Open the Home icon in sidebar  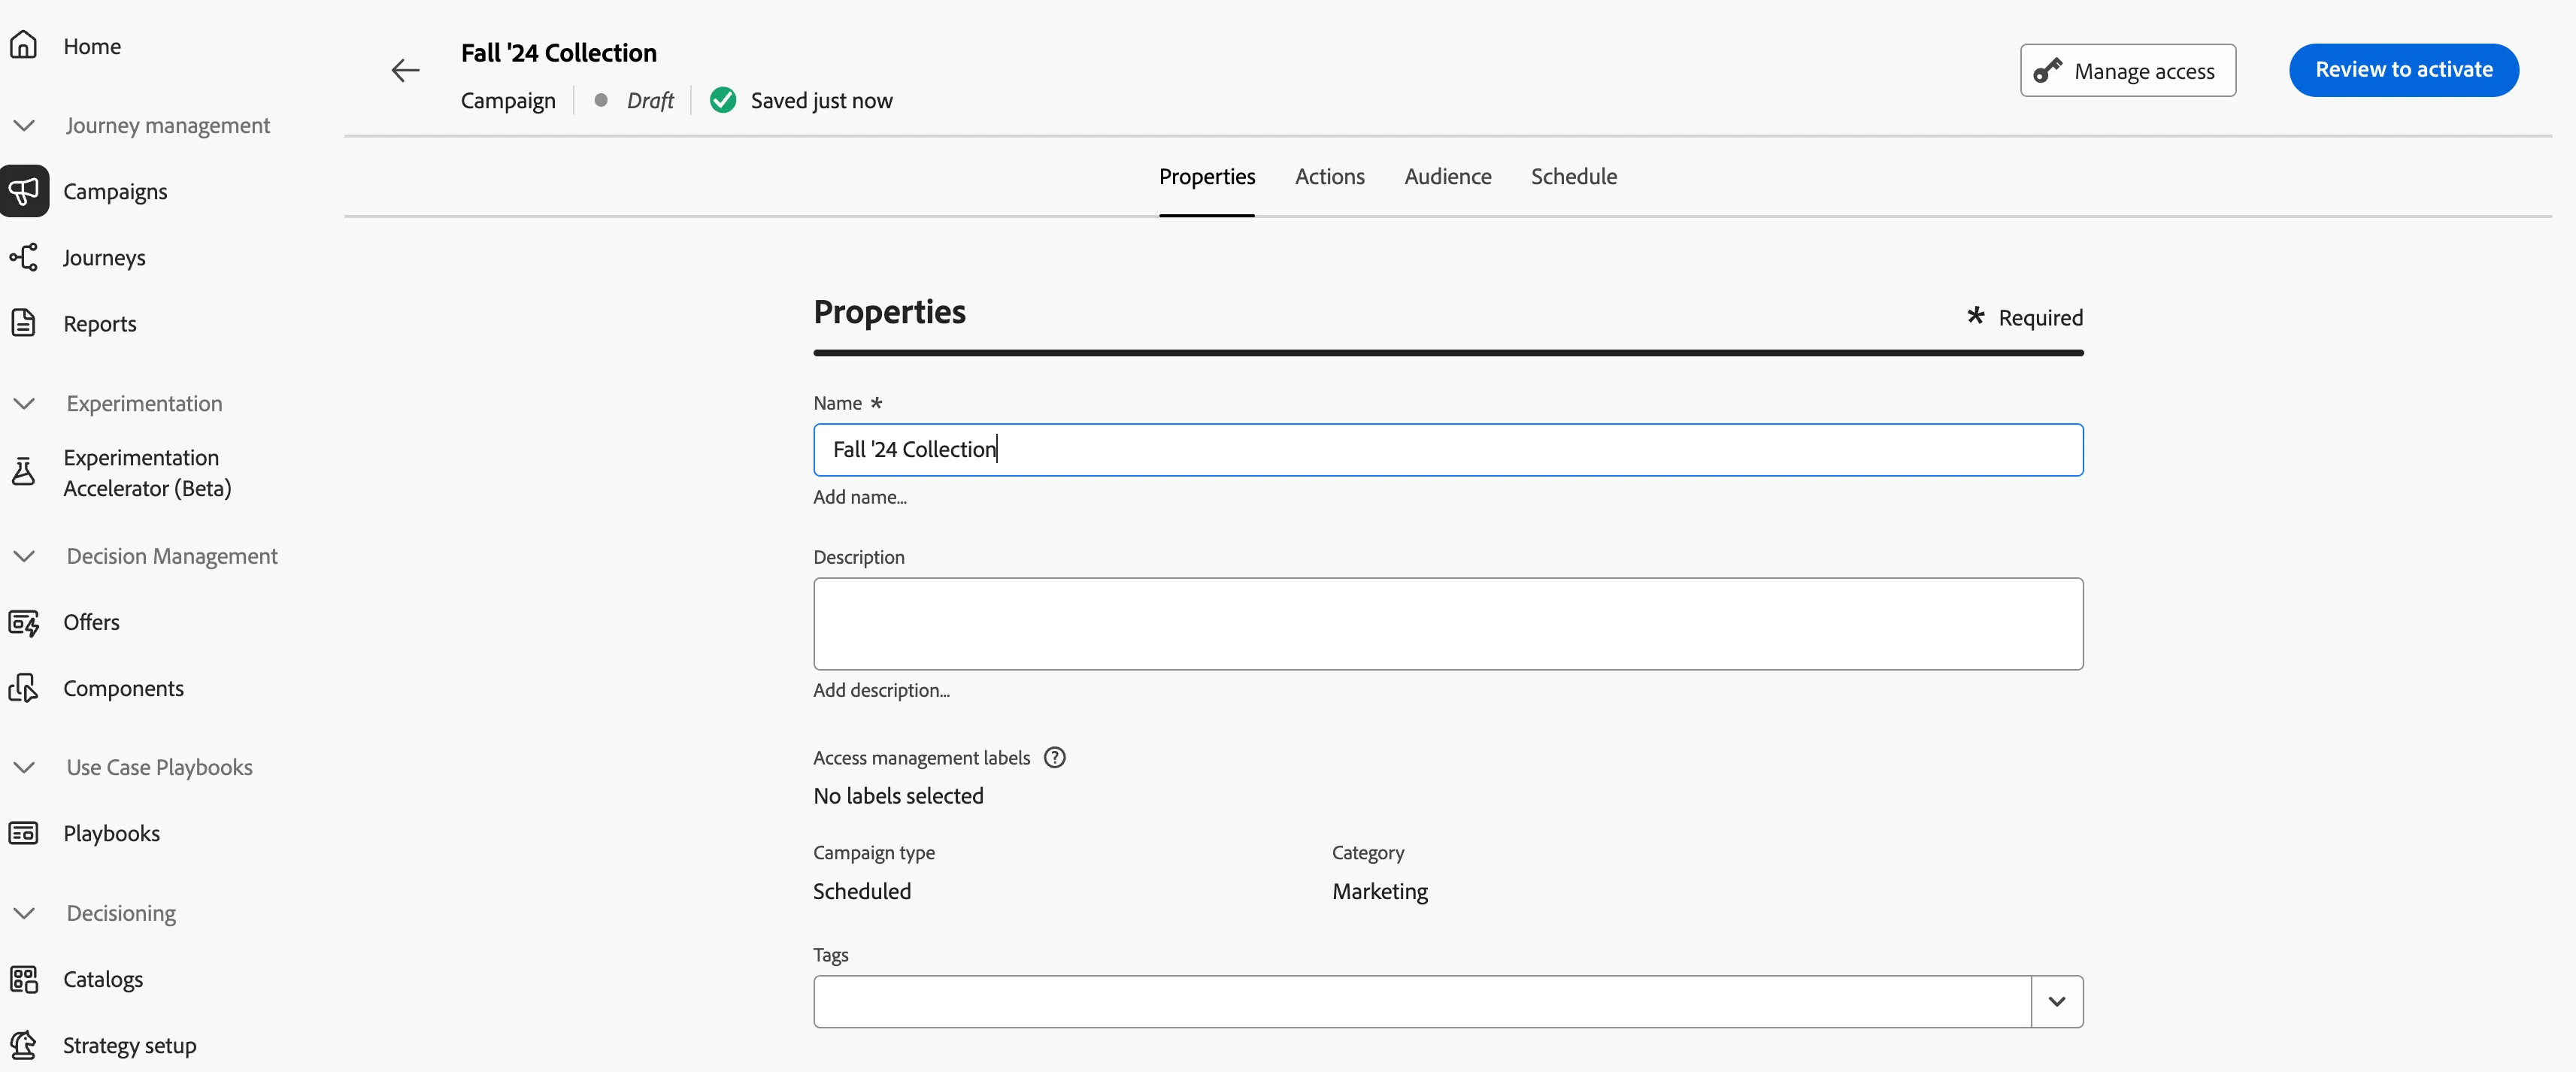pos(23,45)
